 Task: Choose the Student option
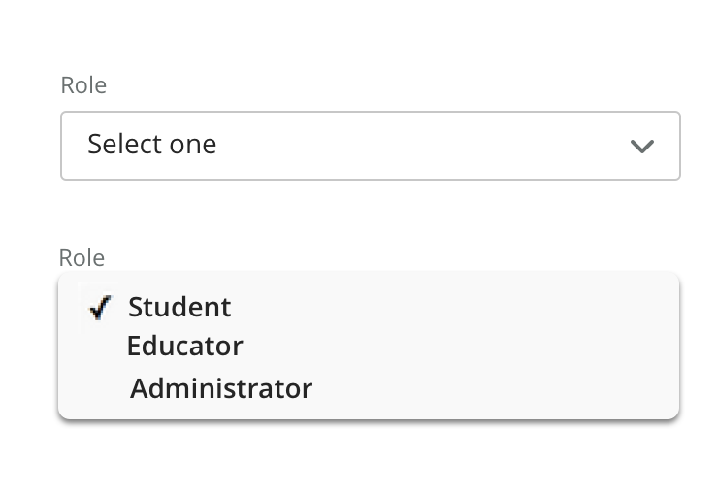[179, 307]
